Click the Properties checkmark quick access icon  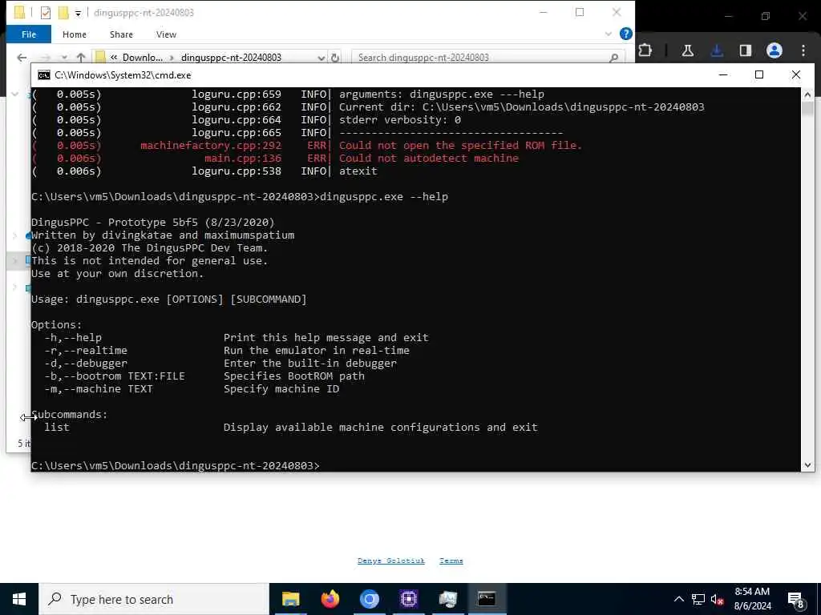click(x=46, y=13)
